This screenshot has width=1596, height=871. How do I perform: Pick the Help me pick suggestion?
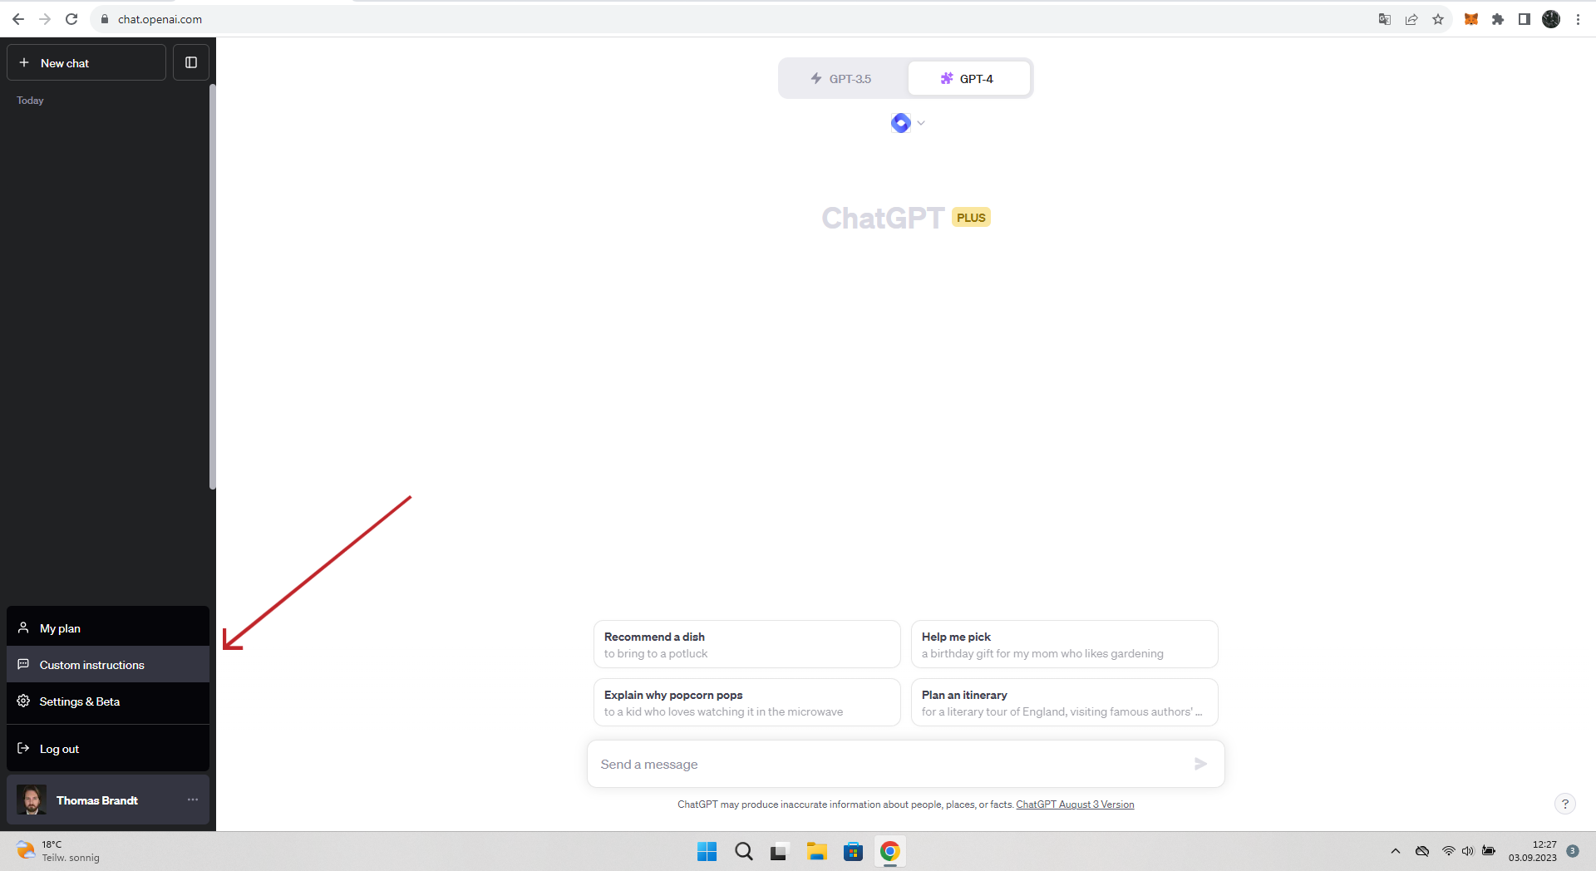pyautogui.click(x=1064, y=644)
